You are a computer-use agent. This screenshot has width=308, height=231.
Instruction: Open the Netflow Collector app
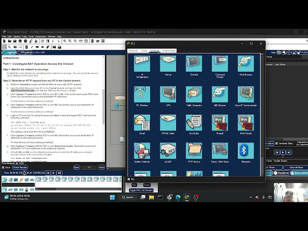pyautogui.click(x=142, y=151)
